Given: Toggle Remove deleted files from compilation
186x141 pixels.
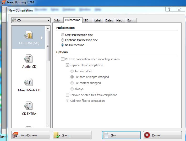Looking at the screenshot, I should [67, 95].
